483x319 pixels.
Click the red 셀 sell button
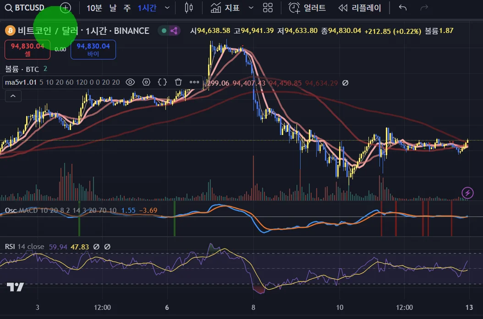pos(27,49)
